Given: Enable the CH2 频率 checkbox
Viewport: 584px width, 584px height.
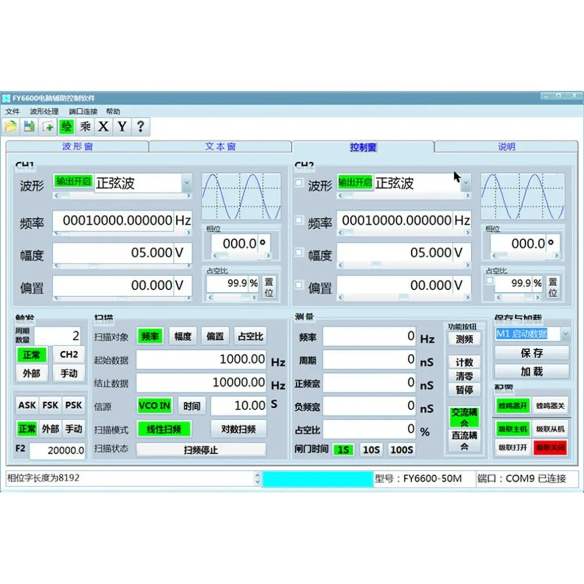Looking at the screenshot, I should pos(298,221).
